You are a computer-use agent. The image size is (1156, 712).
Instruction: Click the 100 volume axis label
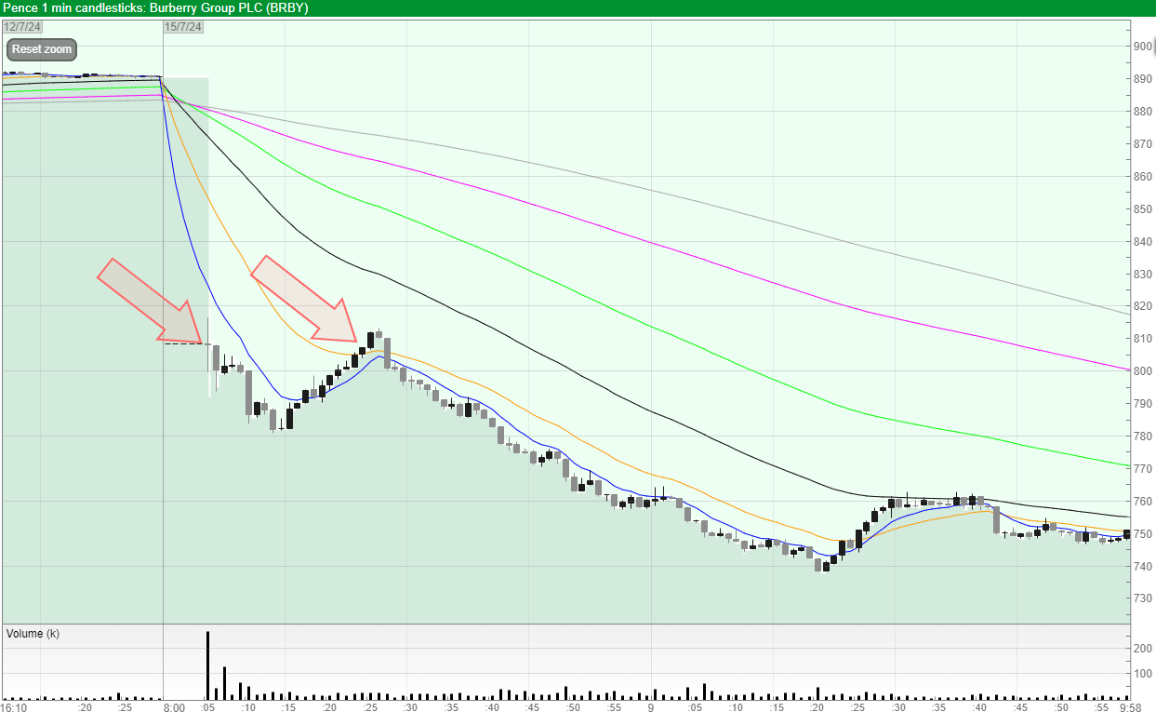point(1142,673)
